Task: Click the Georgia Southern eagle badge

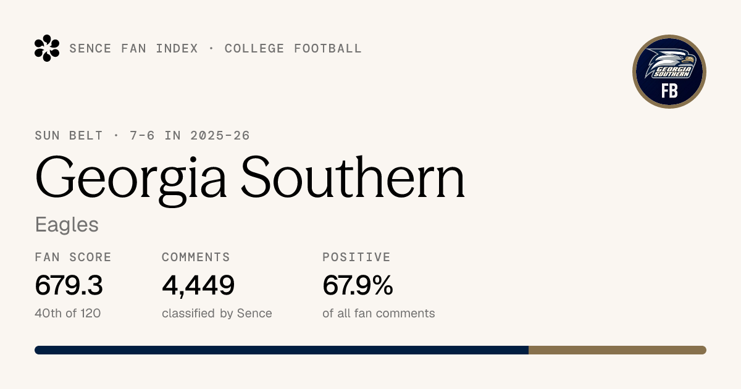Action: pos(669,72)
